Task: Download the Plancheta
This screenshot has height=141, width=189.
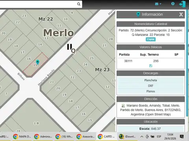Action: [x=150, y=80]
